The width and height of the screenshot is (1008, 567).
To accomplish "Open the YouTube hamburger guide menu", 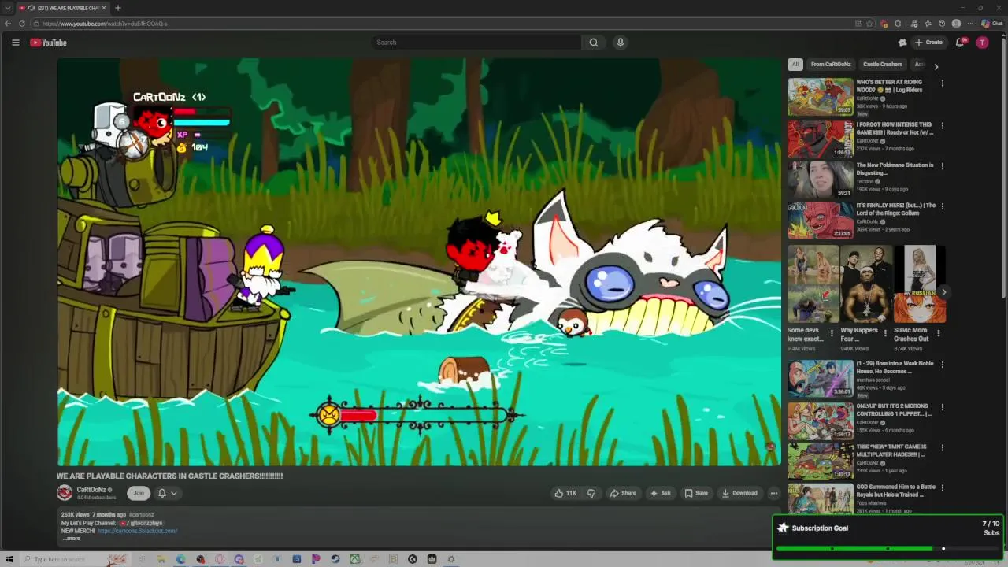I will [x=15, y=43].
